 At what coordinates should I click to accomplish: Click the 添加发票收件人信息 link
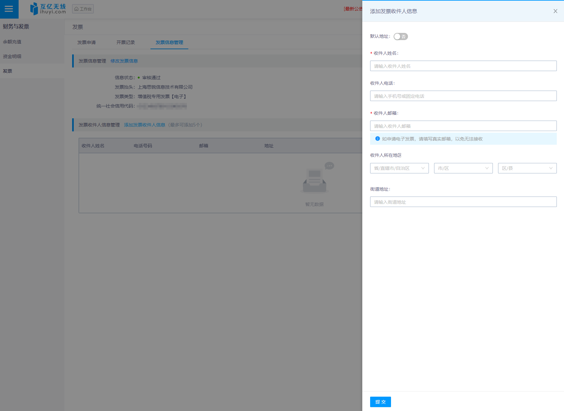point(145,125)
